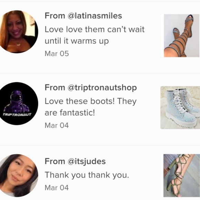200x200 pixels.
Task: Click 'are fantastic!' text line
Action: [x=70, y=113]
